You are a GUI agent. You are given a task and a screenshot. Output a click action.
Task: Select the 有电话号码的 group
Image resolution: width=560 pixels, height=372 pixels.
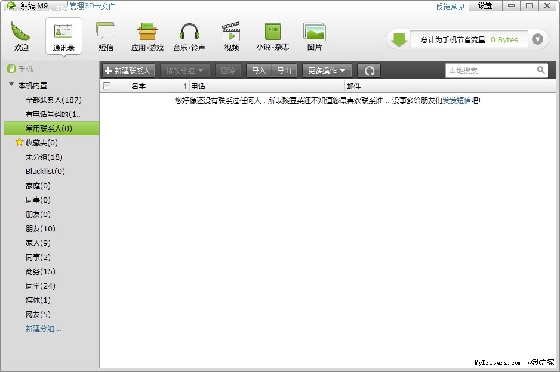point(51,114)
